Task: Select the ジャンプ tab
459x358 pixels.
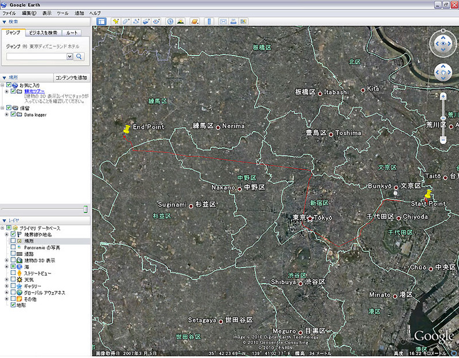Action: [x=13, y=33]
